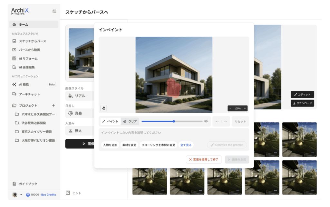330x207 pixels.
Task: Open the 日差し 真昼 selector
Action: coord(80,113)
